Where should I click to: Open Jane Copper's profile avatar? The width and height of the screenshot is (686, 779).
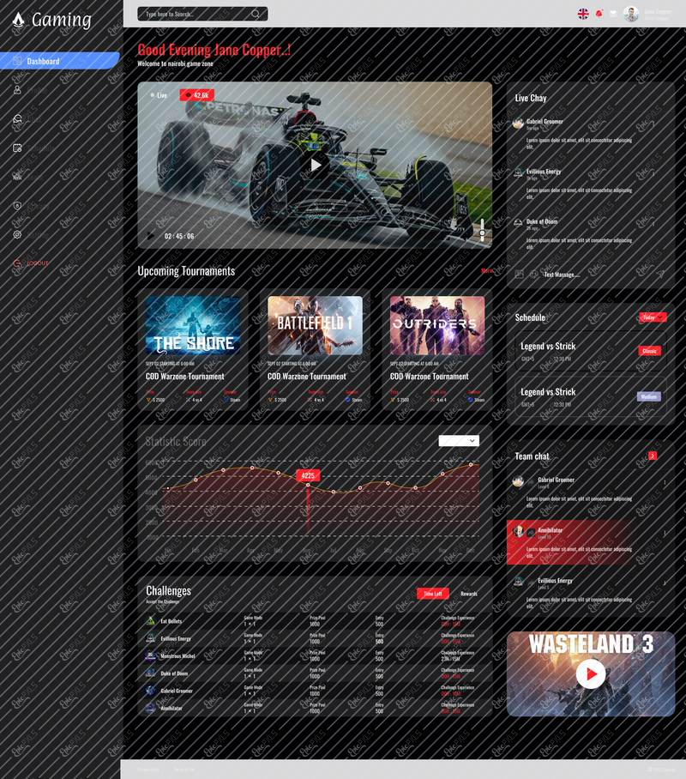point(631,14)
